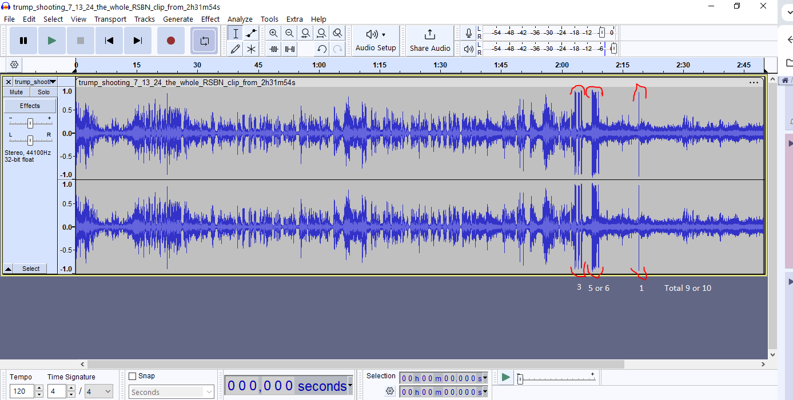Image resolution: width=793 pixels, height=400 pixels.
Task: Increase the Tempo with the up stepper
Action: coord(39,389)
